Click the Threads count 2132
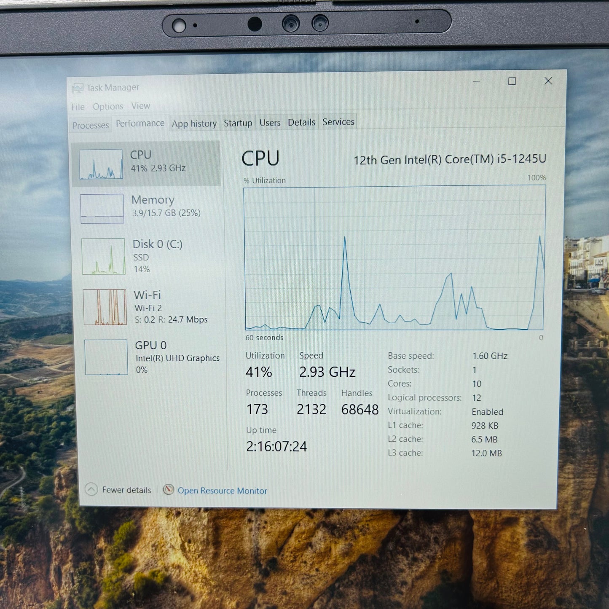Image resolution: width=609 pixels, height=609 pixels. point(311,409)
